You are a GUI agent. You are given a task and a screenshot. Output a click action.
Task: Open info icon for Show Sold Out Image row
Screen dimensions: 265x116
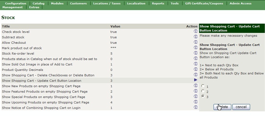tap(195, 64)
